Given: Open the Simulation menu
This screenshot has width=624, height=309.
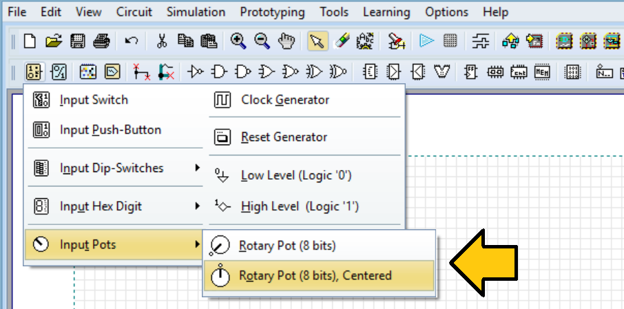Looking at the screenshot, I should [196, 12].
